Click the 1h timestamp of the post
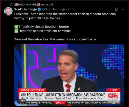The width and height of the screenshot is (129, 107). pyautogui.click(x=74, y=9)
